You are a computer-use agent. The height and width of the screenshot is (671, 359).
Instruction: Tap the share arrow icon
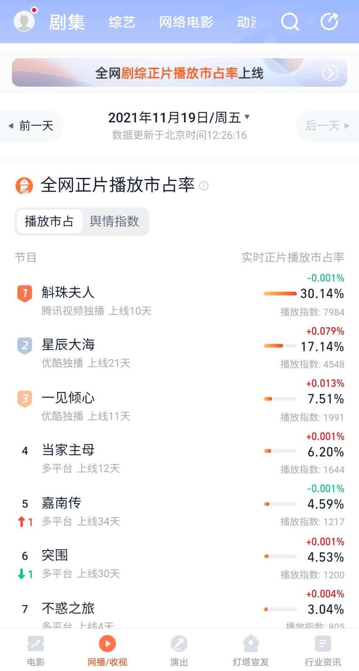329,21
